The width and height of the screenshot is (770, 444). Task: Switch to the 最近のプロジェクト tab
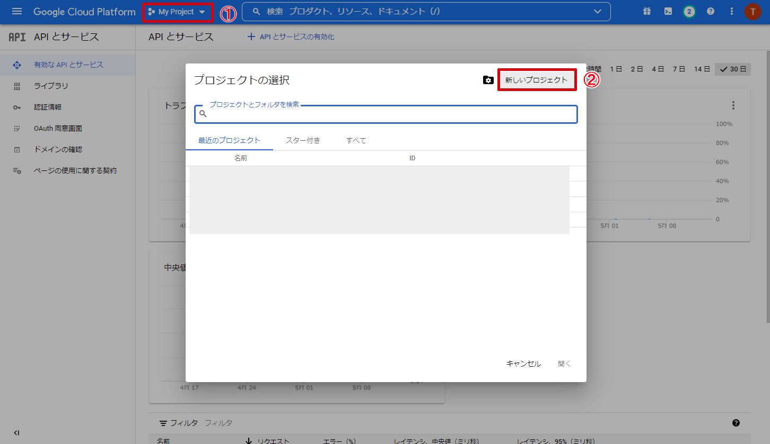point(229,140)
